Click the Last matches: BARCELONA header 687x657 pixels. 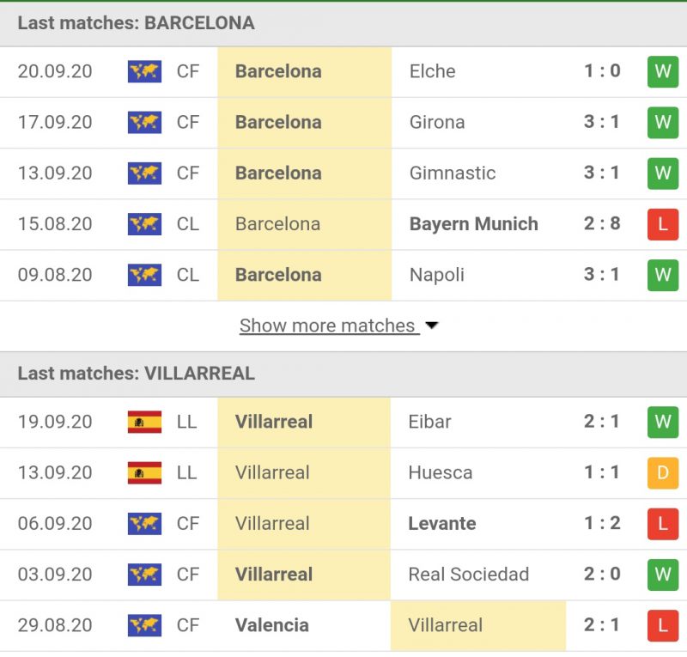coord(136,23)
